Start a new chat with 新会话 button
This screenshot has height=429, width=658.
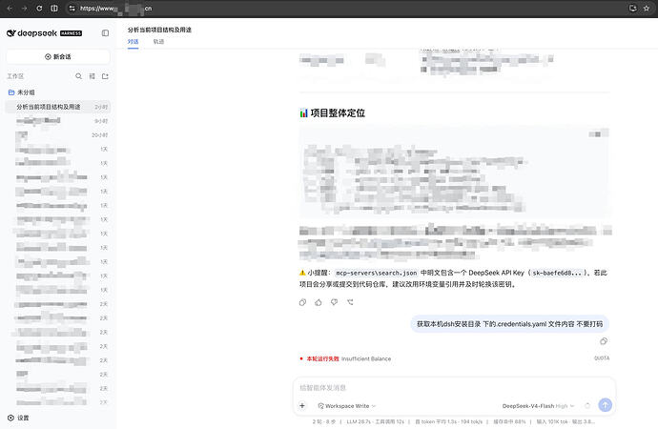tap(58, 56)
